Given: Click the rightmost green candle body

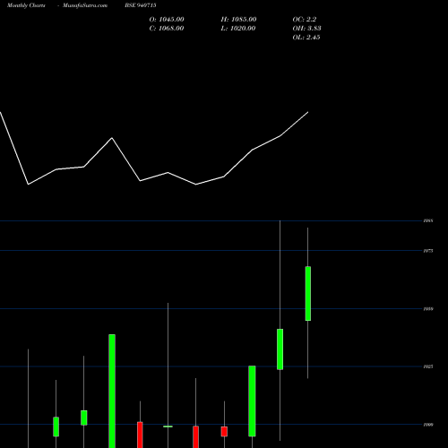Looking at the screenshot, I should [x=308, y=294].
